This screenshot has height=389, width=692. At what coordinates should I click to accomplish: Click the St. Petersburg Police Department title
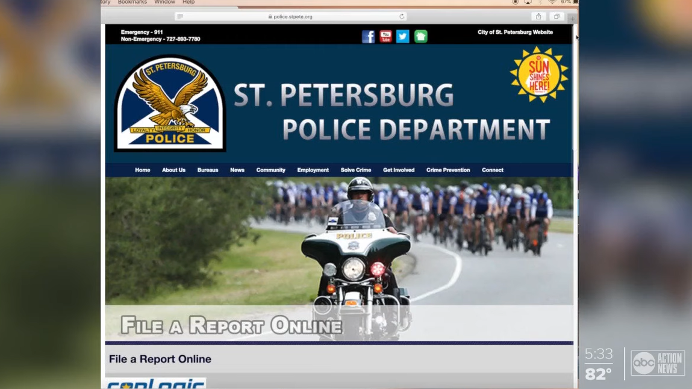(391, 112)
